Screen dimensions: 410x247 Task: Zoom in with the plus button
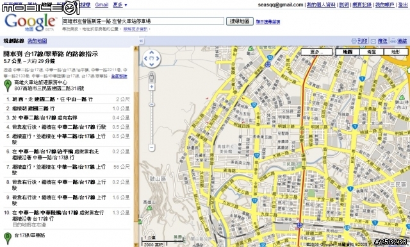tap(152, 87)
